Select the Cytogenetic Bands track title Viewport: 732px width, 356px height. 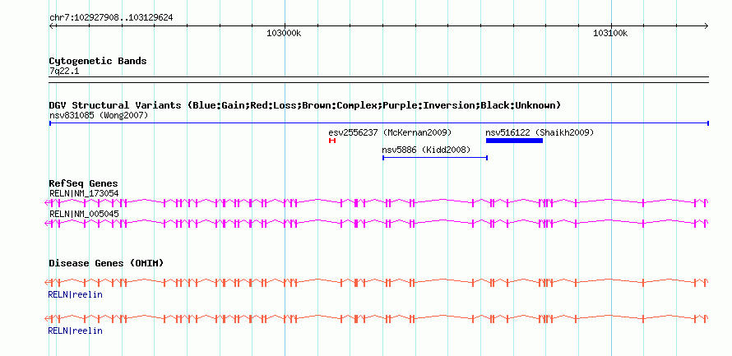pyautogui.click(x=98, y=61)
